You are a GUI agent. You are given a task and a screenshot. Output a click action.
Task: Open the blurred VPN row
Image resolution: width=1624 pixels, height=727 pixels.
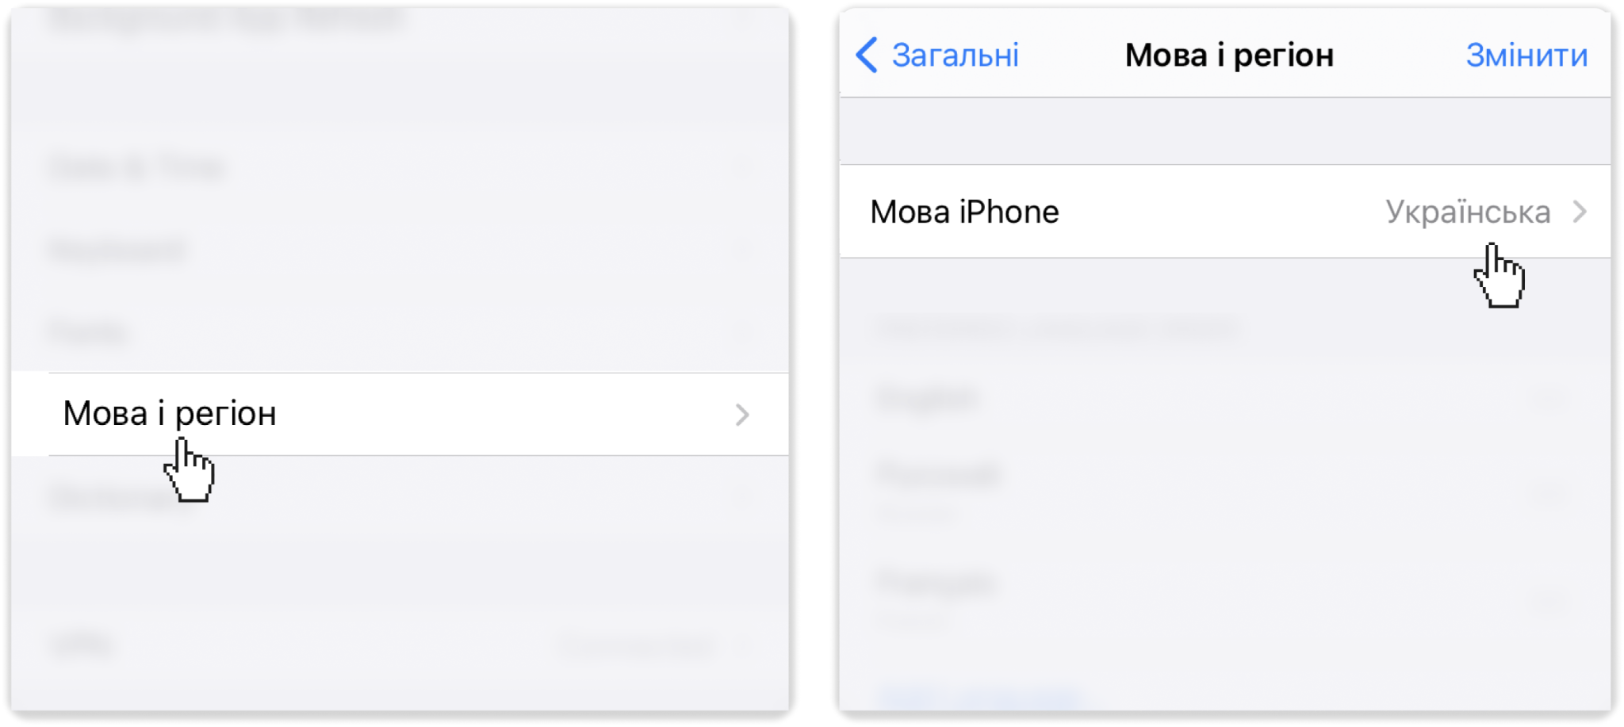400,645
